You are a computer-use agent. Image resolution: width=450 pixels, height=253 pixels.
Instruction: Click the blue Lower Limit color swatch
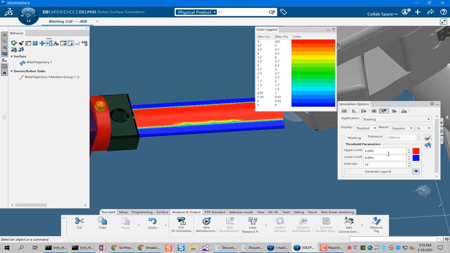click(x=416, y=158)
